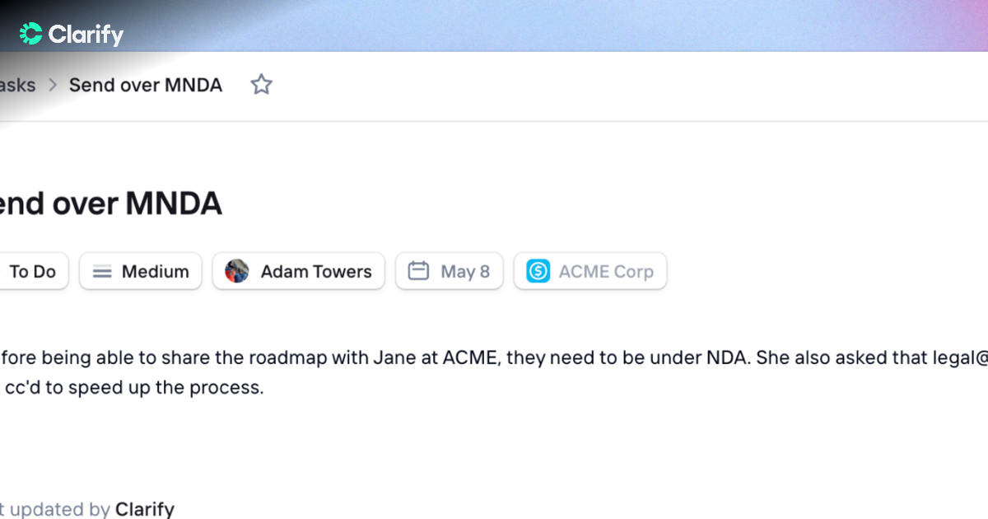Open the To Do status selector
988x519 pixels.
[33, 271]
